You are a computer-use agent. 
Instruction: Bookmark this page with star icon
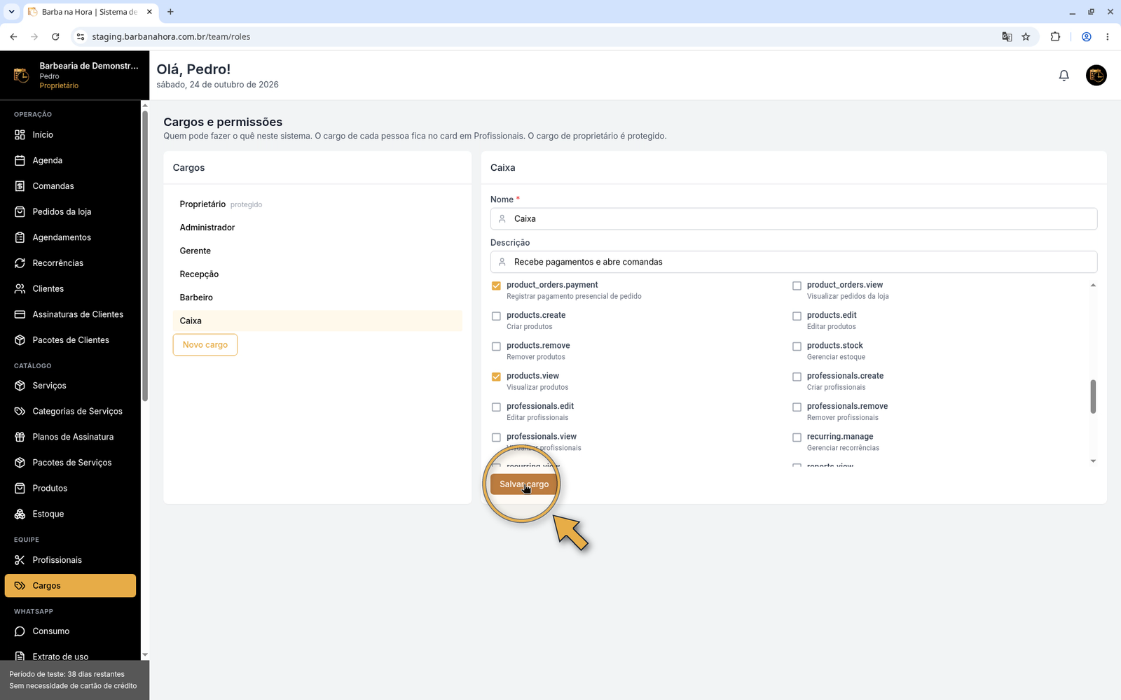coord(1026,37)
